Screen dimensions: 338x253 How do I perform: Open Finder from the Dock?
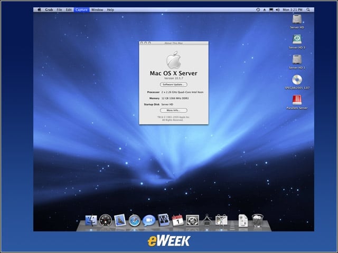point(91,220)
